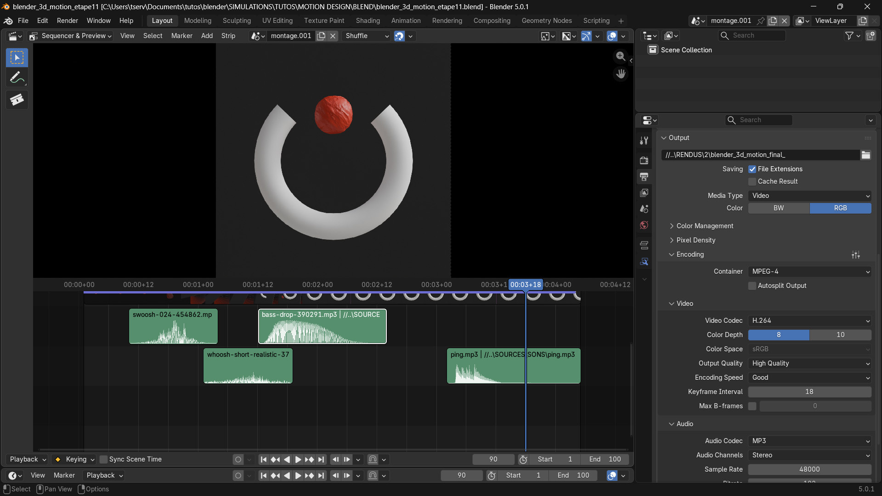
Task: Open the Output properties tab icon
Action: 644,177
